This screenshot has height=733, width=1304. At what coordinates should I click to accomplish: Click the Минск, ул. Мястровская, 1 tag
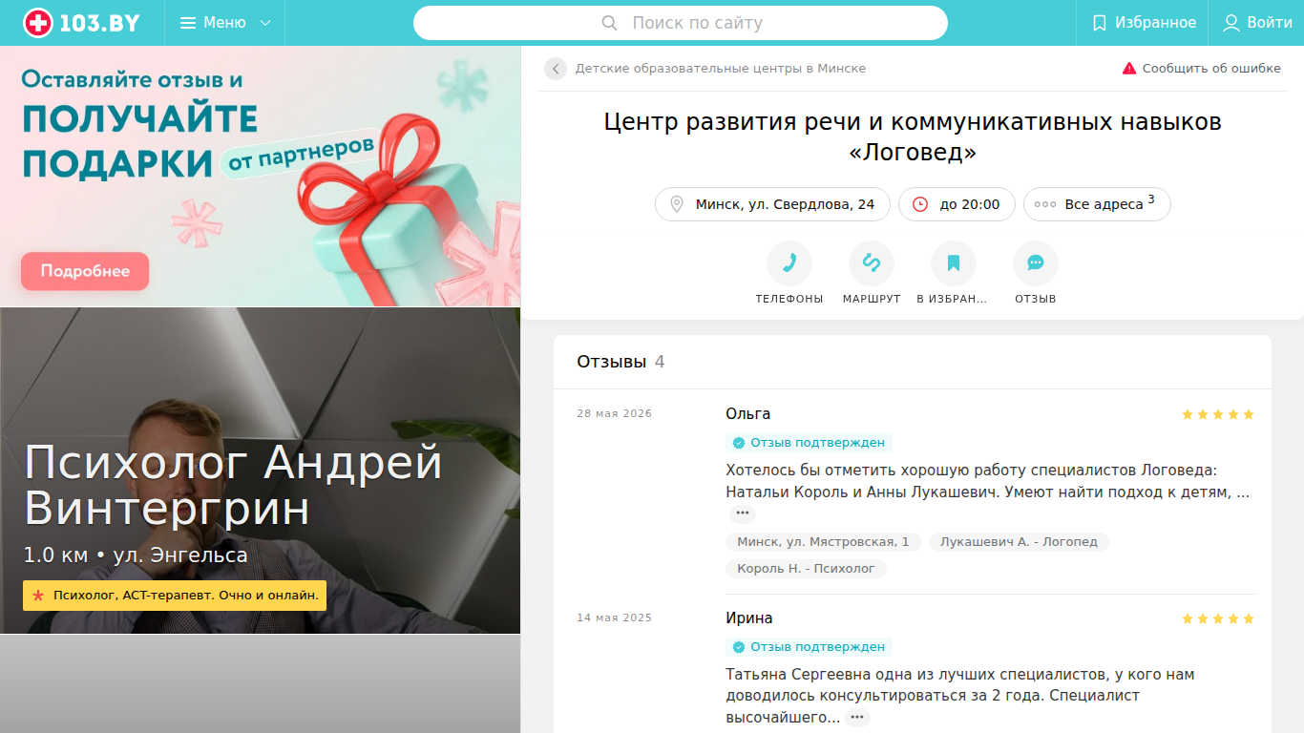[x=823, y=542]
